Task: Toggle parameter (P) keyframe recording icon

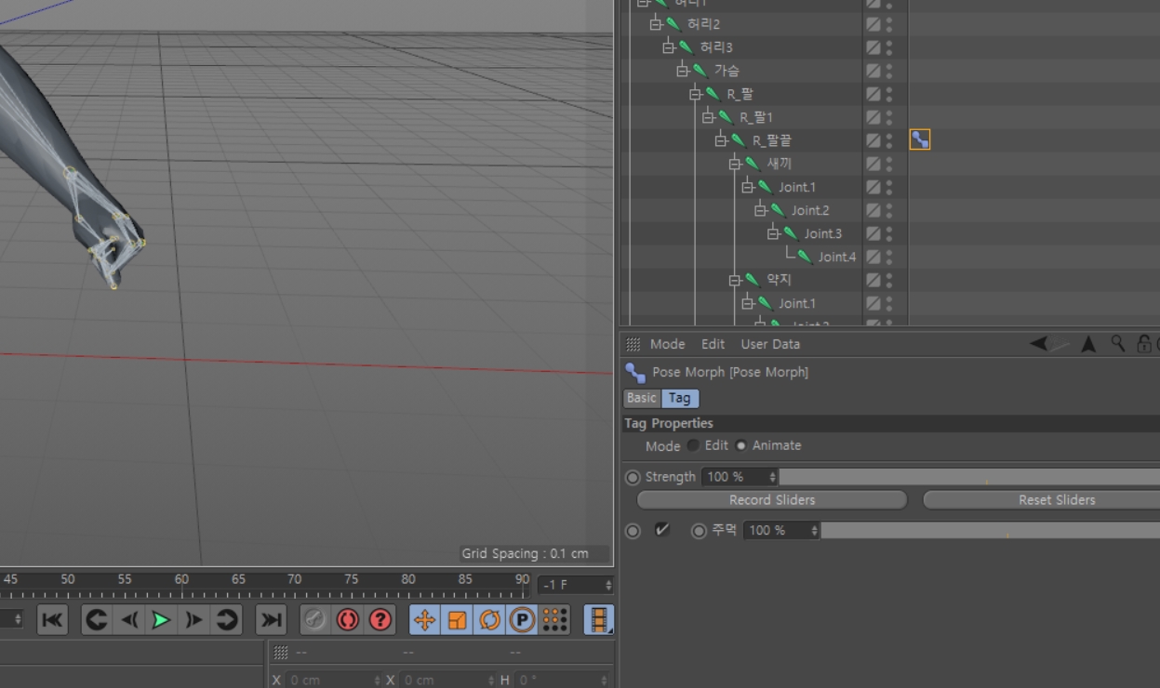Action: tap(523, 620)
